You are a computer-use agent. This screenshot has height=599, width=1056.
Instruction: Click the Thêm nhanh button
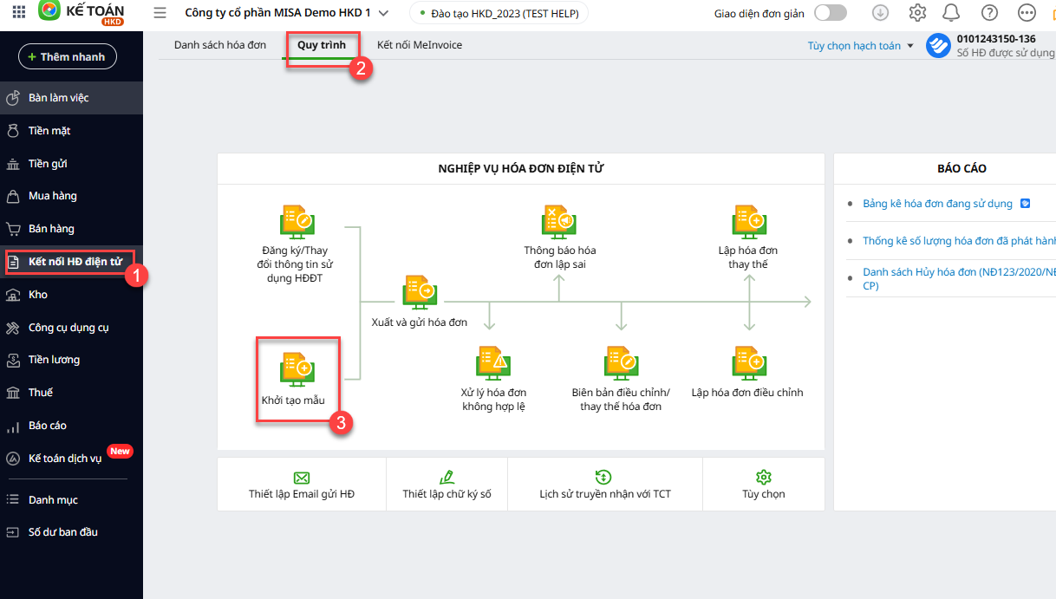coord(68,56)
